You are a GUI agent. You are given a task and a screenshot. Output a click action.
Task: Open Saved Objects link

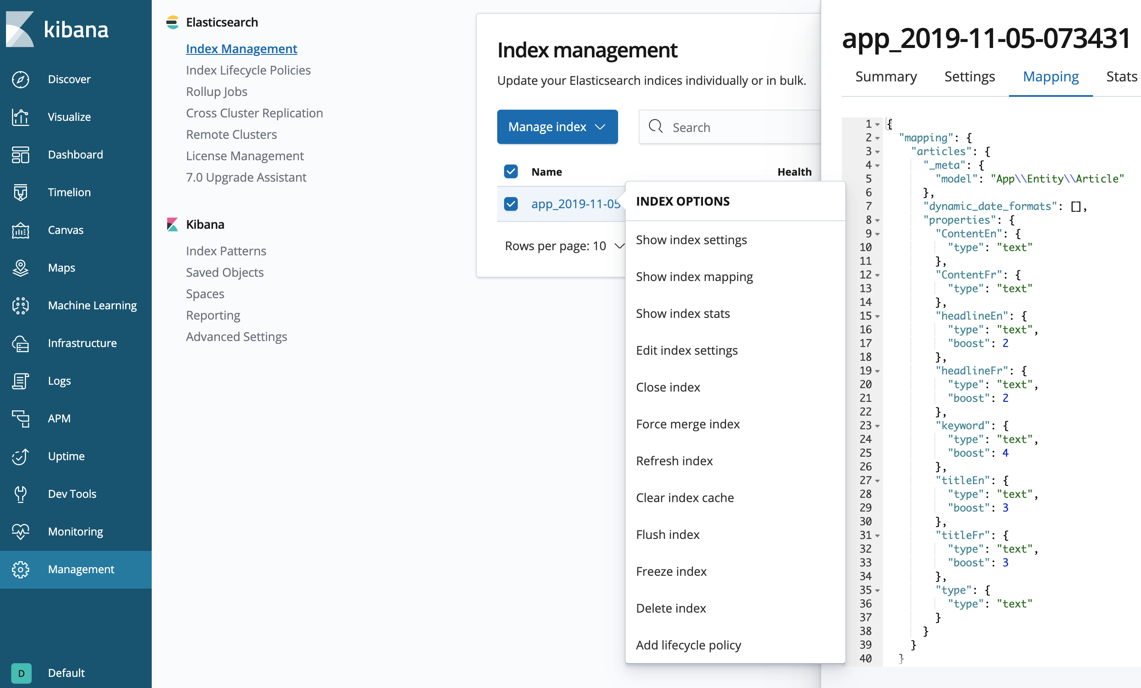225,272
